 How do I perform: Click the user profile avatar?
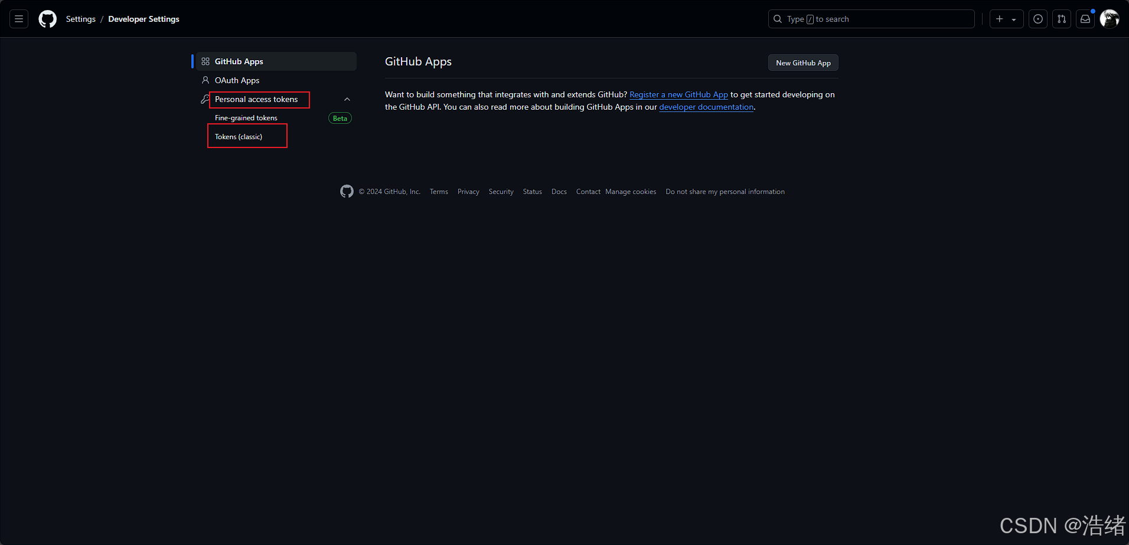point(1109,19)
